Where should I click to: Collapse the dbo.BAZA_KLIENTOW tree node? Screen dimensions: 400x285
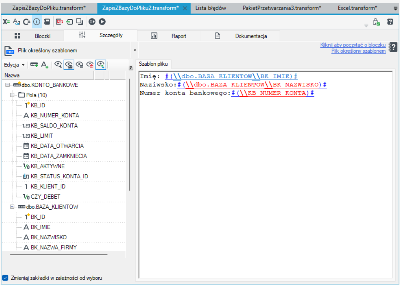coord(12,207)
